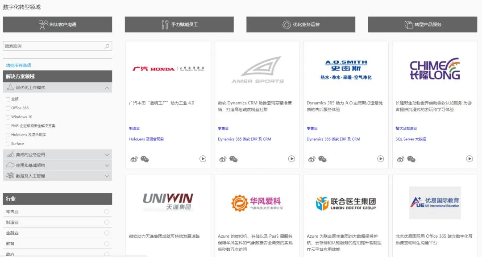Share the Amer Sports case on WeChat

pos(233,159)
